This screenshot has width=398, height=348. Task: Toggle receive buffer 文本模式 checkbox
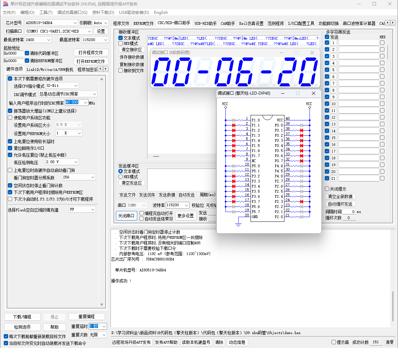[121, 38]
